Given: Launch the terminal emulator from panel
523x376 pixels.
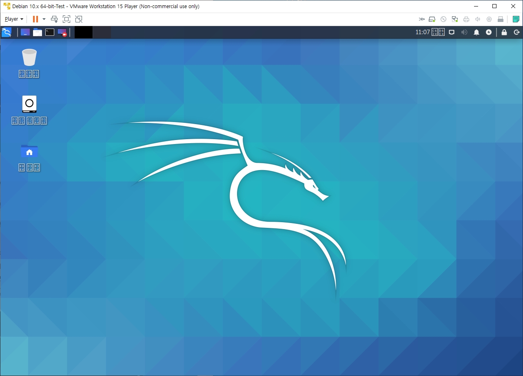Looking at the screenshot, I should (x=50, y=32).
